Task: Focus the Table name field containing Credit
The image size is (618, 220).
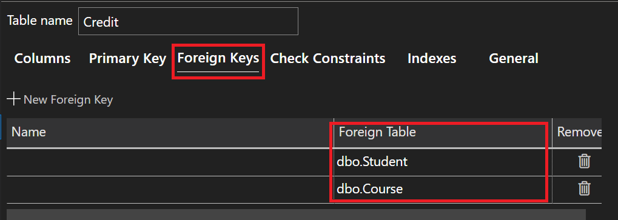Action: coord(188,21)
